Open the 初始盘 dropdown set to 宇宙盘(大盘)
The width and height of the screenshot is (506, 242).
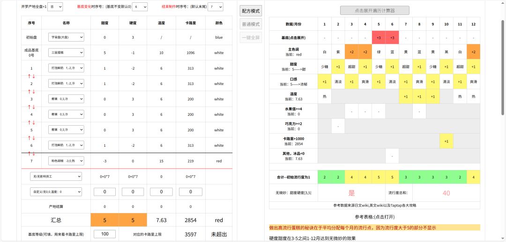tap(66, 37)
